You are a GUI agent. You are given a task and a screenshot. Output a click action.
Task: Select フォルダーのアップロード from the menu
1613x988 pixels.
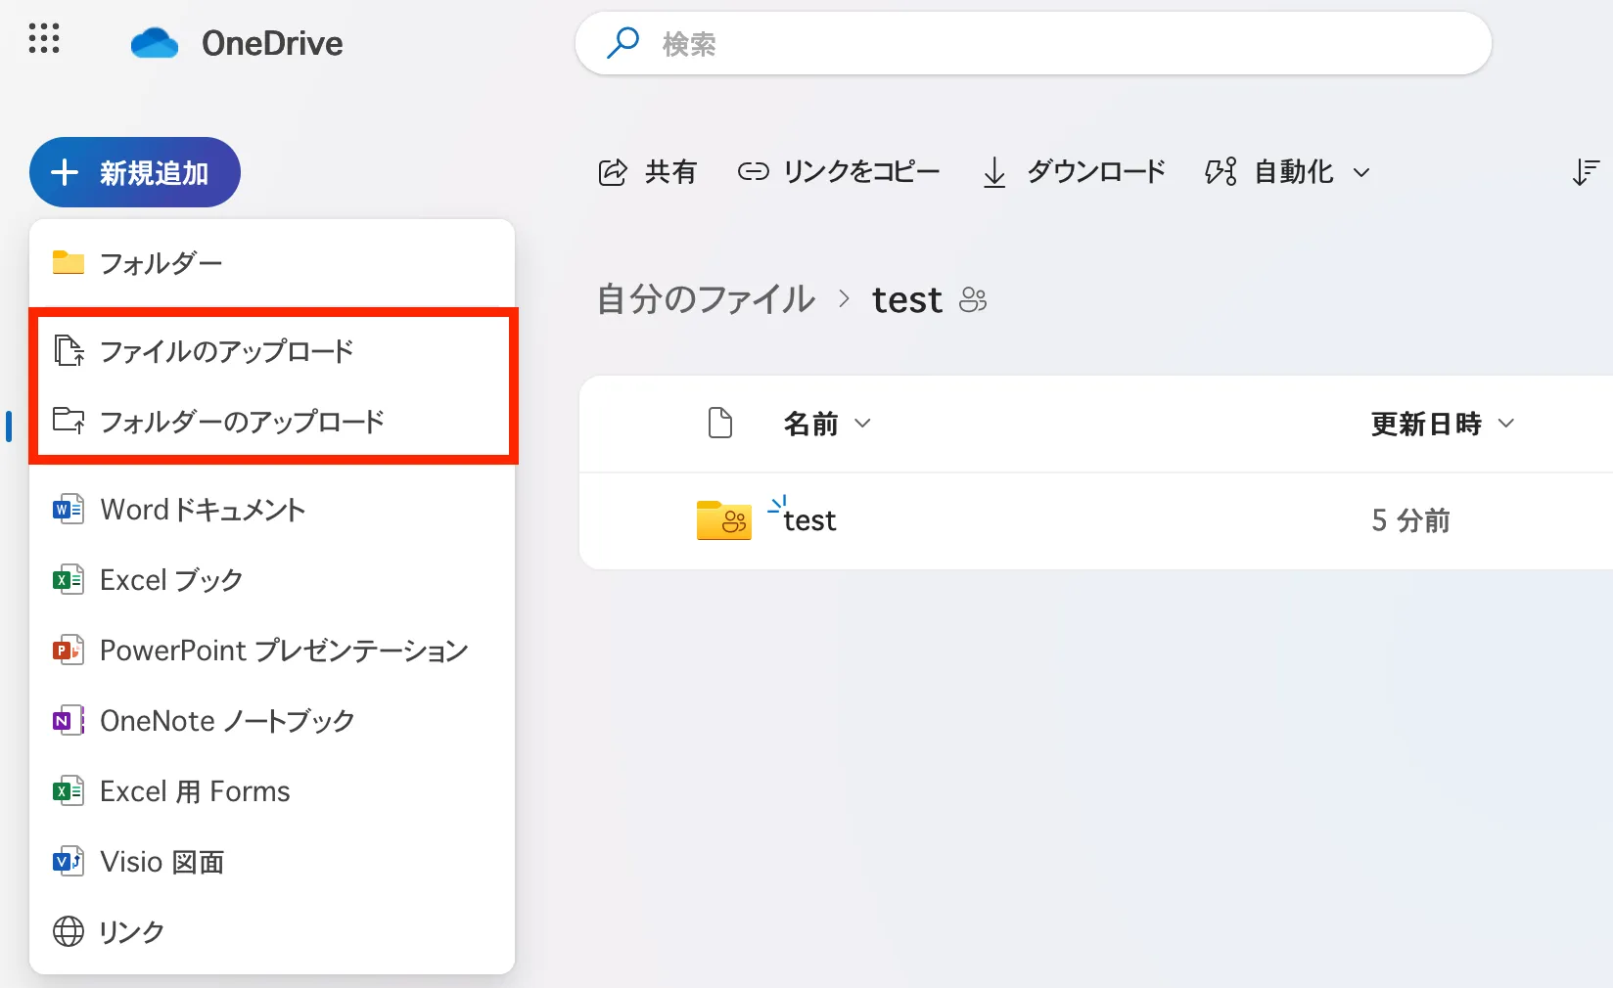[241, 421]
